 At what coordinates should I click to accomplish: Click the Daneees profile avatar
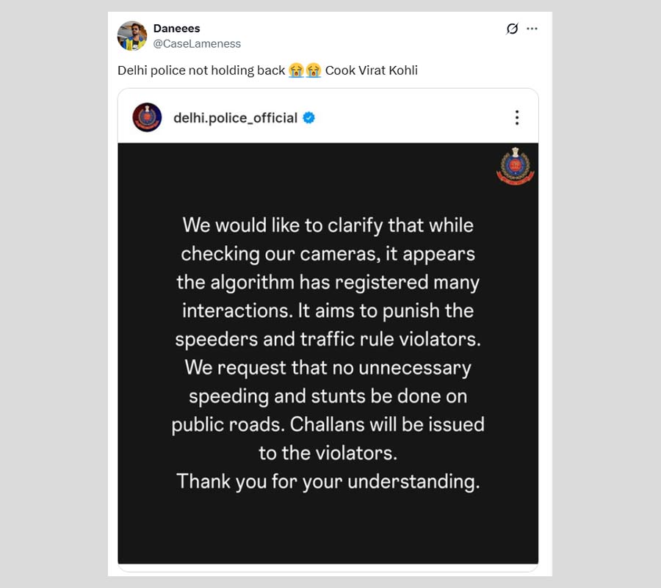pyautogui.click(x=132, y=35)
